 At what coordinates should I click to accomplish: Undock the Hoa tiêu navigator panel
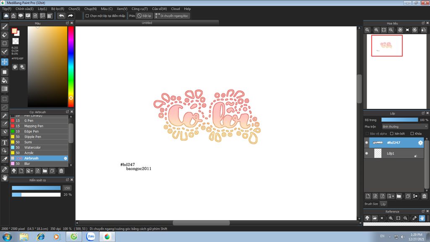click(x=423, y=23)
